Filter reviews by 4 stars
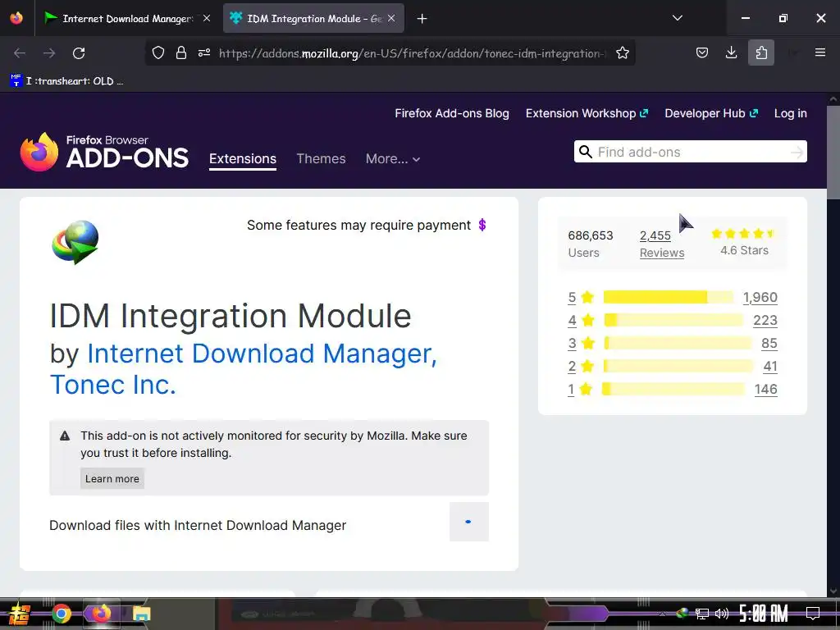840x630 pixels. coord(581,321)
